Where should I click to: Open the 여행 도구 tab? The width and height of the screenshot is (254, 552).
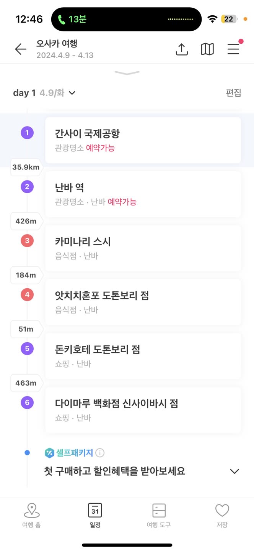click(x=159, y=516)
